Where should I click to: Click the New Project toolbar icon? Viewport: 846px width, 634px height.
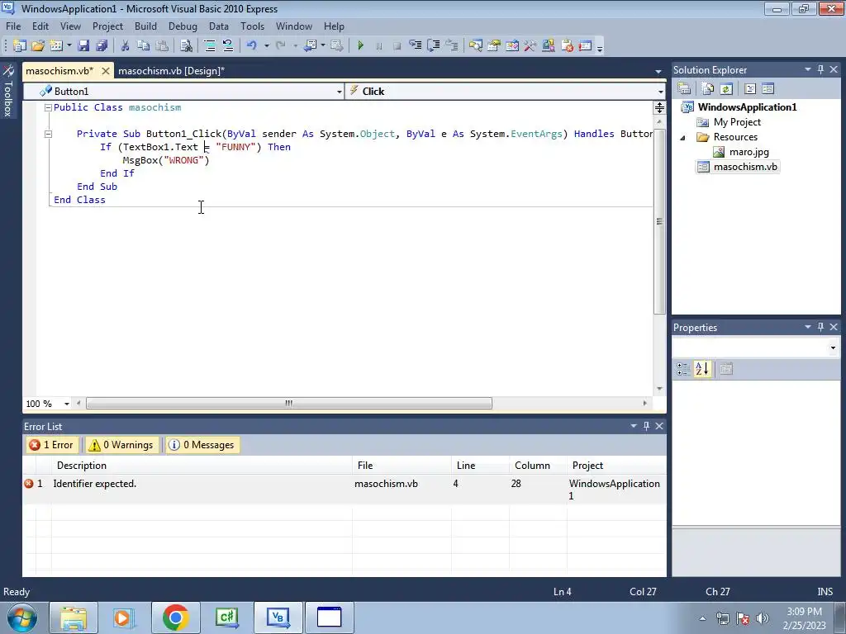point(20,46)
